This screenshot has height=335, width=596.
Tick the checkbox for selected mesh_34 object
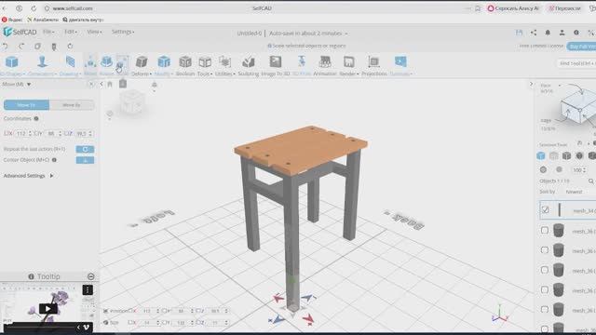[x=545, y=209]
